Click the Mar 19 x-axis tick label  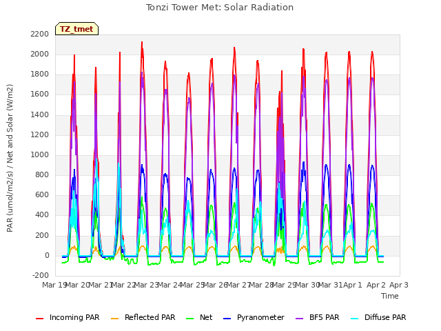54,285
